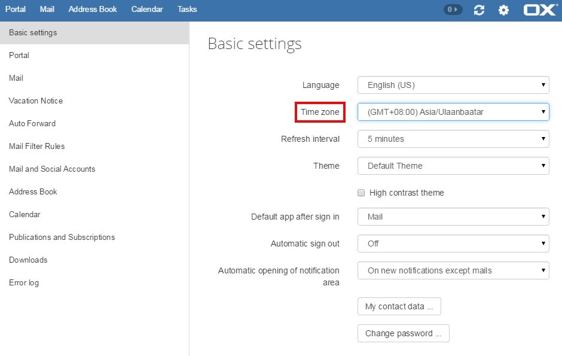Click the My contact data button

click(399, 306)
